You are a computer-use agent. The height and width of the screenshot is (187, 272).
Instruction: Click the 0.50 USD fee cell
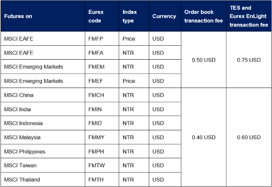point(203,60)
